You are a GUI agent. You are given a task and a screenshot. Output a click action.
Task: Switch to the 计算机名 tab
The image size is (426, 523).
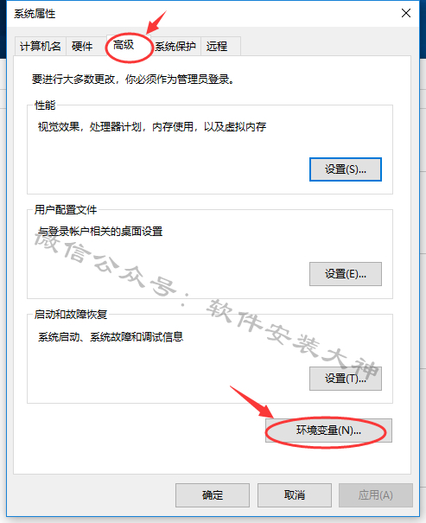click(41, 46)
